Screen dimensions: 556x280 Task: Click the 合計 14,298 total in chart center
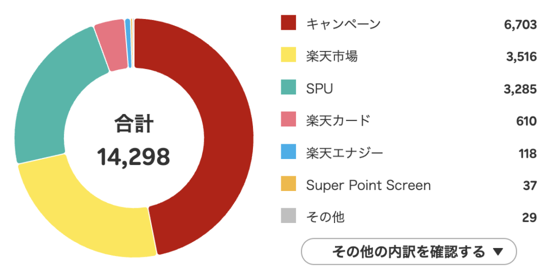[x=134, y=141]
